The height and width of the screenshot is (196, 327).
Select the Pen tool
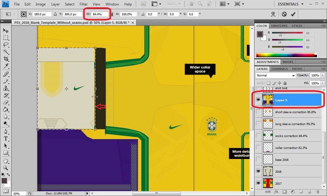click(6, 131)
